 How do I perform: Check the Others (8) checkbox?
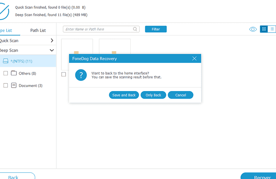tap(5, 73)
